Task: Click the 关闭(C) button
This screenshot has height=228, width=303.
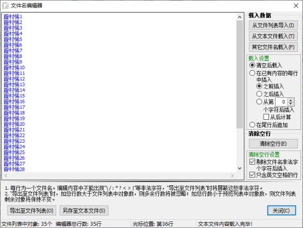Action: click(282, 211)
